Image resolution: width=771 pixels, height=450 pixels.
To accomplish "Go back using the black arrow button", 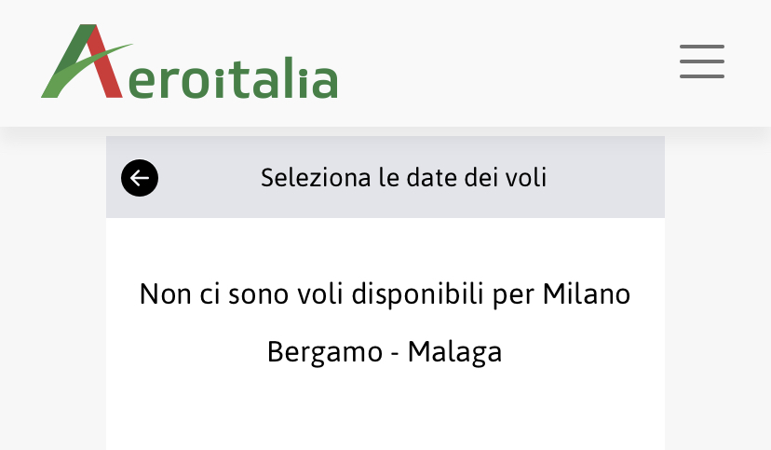I will 140,178.
